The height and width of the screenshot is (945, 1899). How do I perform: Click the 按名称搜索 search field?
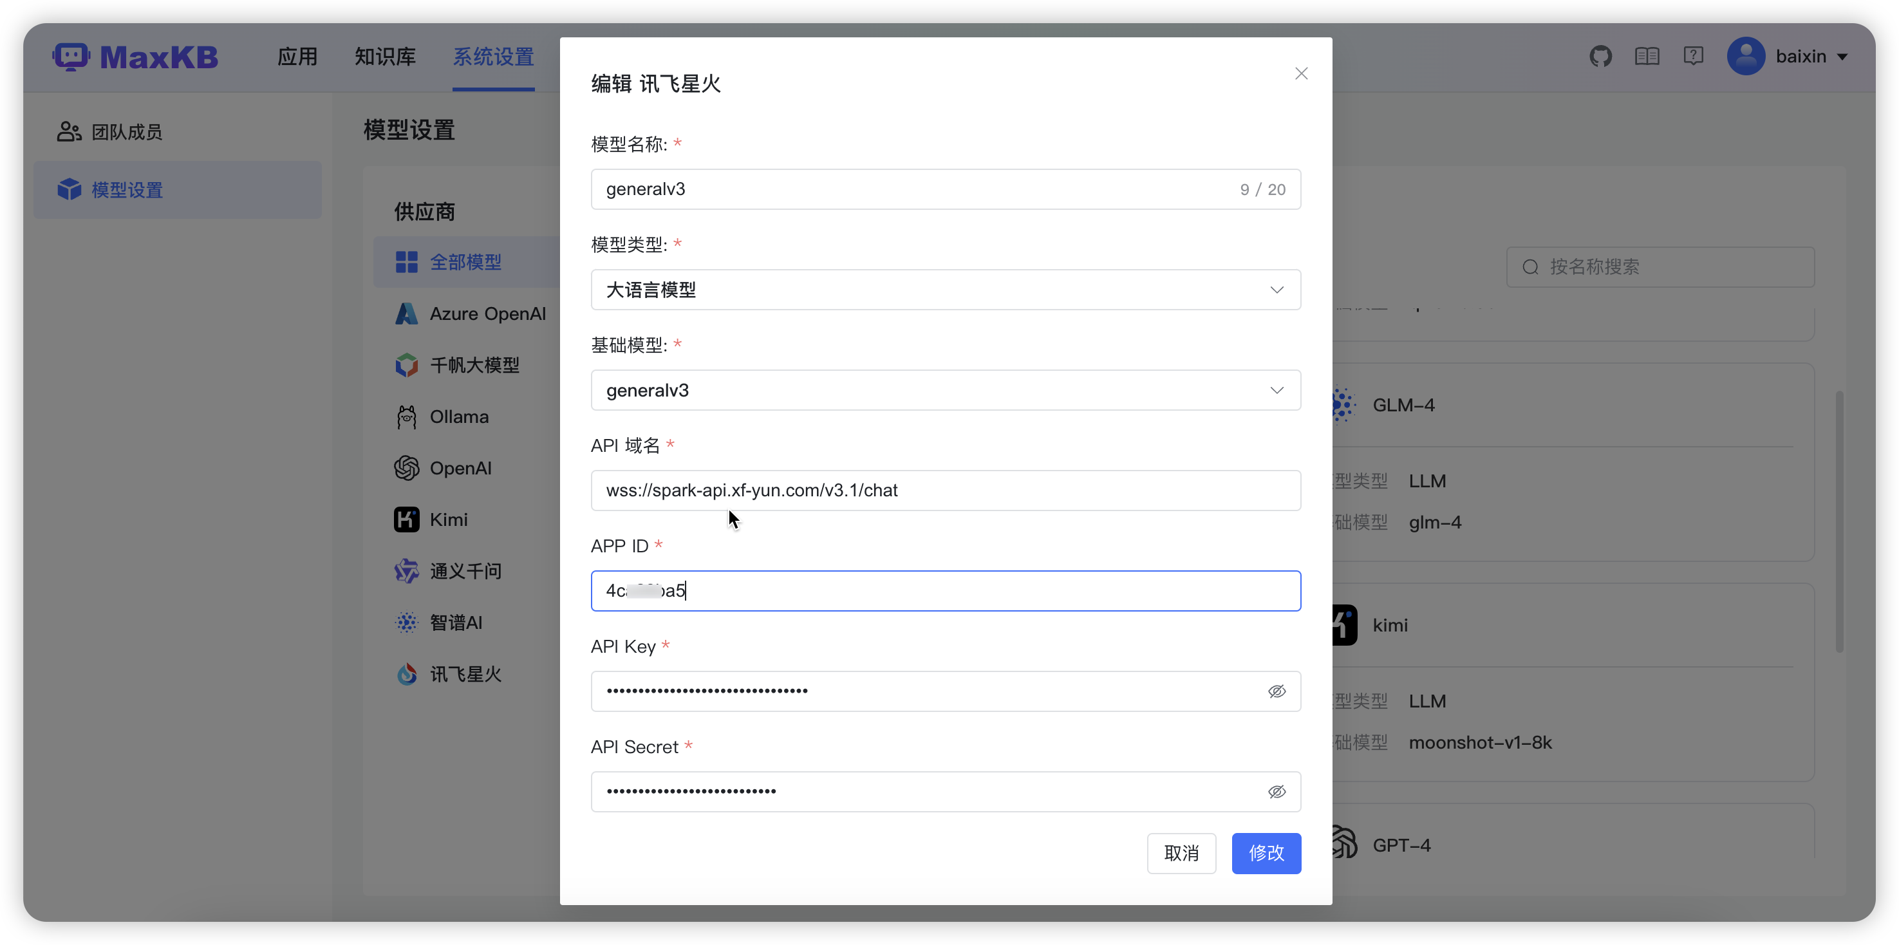(x=1661, y=267)
